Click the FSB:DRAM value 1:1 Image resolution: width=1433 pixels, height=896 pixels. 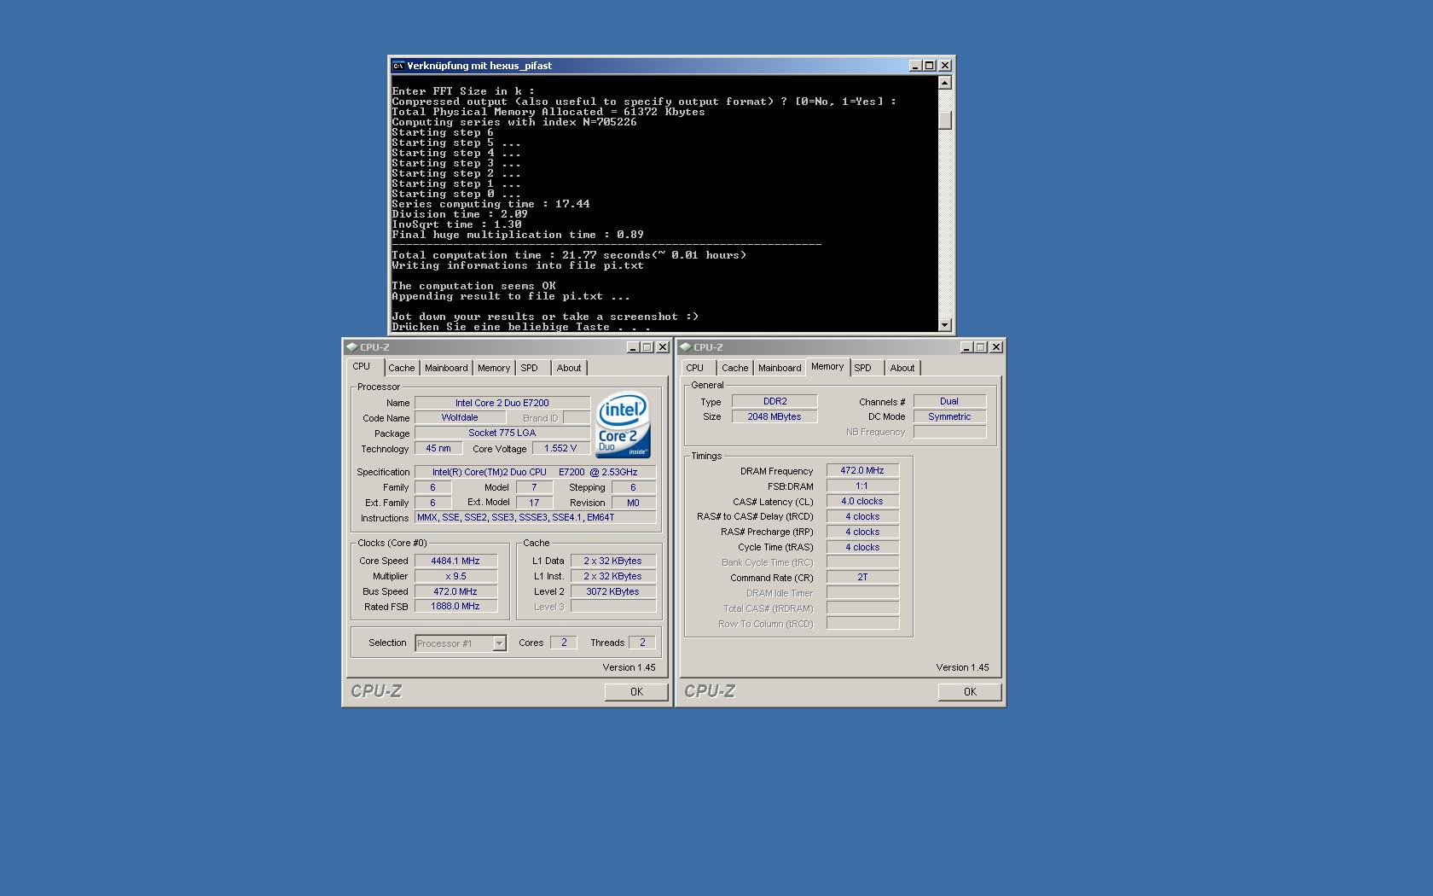pyautogui.click(x=862, y=486)
